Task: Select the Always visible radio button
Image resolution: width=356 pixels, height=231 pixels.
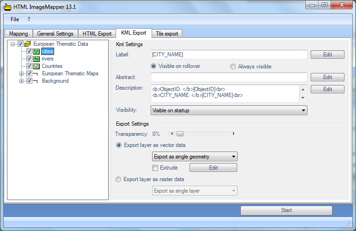Action: tap(233, 67)
